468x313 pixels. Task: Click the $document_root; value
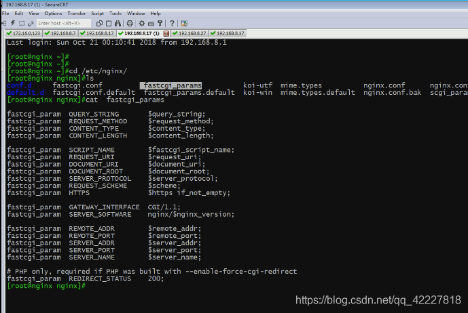(x=179, y=171)
